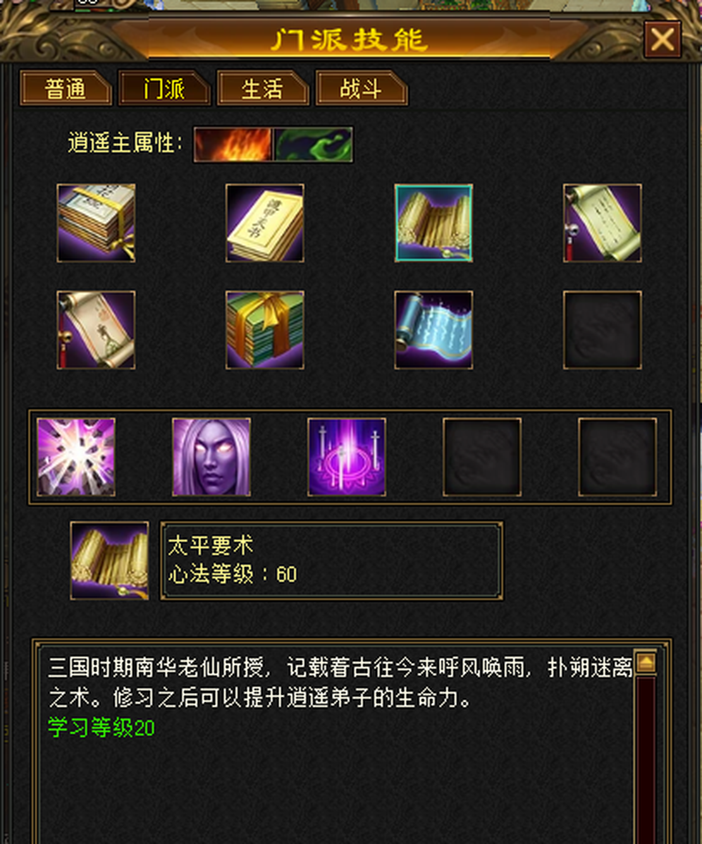
Task: Switch to the 生活 tab
Action: point(262,89)
